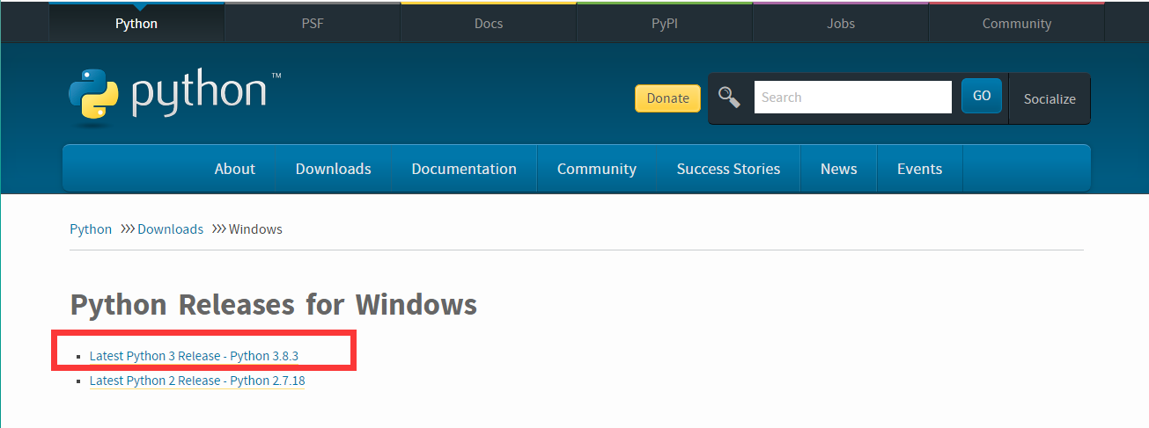The image size is (1149, 428).
Task: Open the Success Stories navigation item
Action: 728,169
